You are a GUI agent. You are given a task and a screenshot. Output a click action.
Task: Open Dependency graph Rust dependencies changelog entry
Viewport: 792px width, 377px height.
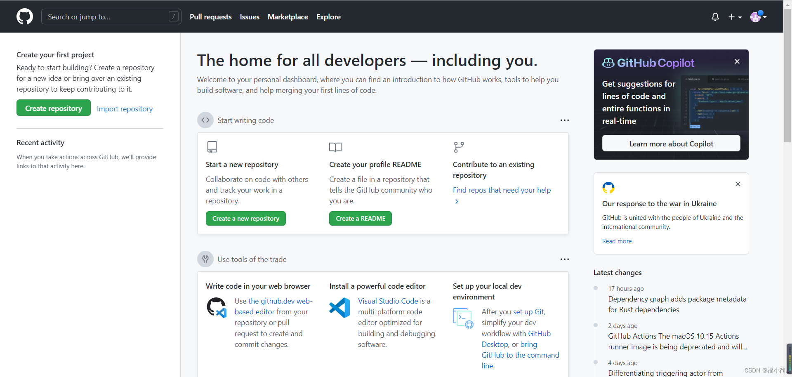(x=677, y=304)
